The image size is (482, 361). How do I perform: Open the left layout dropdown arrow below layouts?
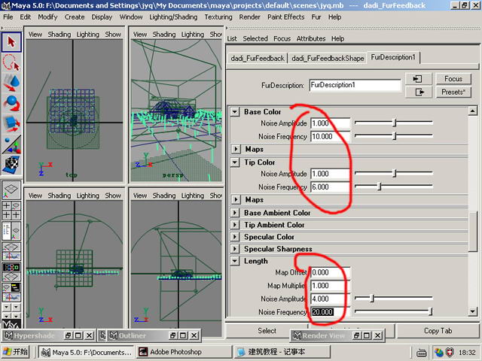point(7,307)
